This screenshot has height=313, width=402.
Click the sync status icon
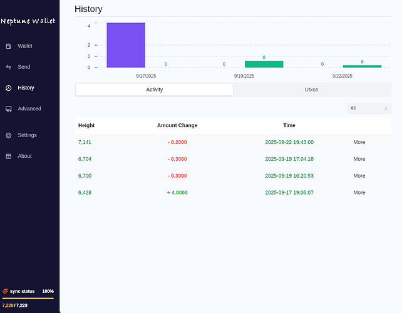coord(6,291)
